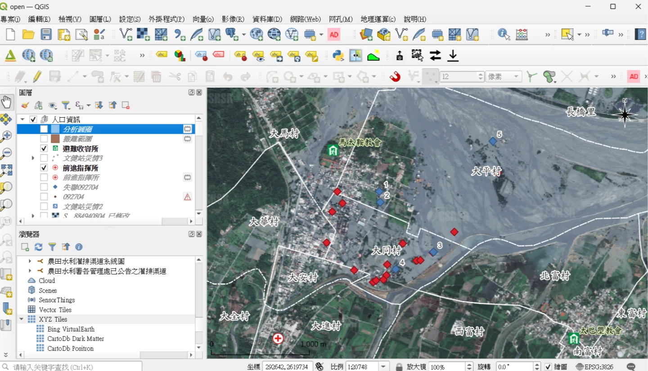Click the Refresh icon in browser panel

pyautogui.click(x=39, y=247)
